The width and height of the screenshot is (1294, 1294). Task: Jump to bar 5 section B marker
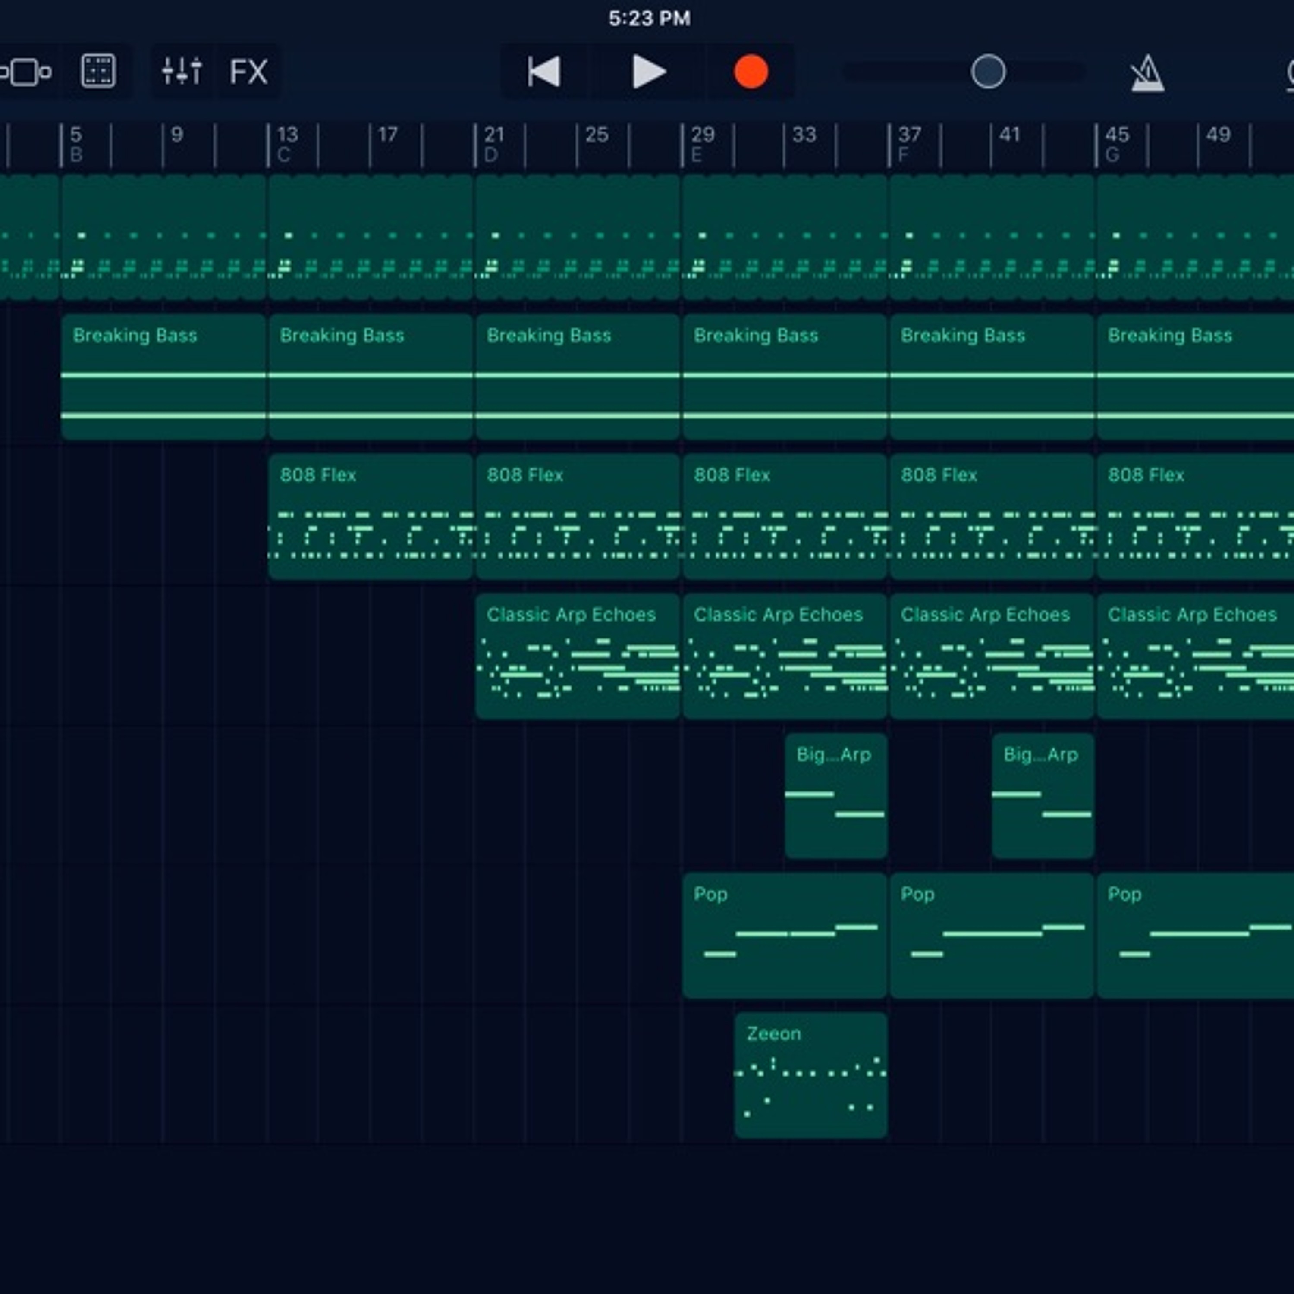coord(75,144)
